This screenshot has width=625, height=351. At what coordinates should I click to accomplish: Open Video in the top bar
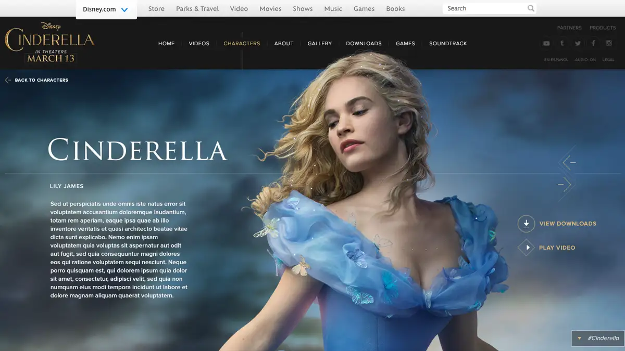tap(239, 9)
